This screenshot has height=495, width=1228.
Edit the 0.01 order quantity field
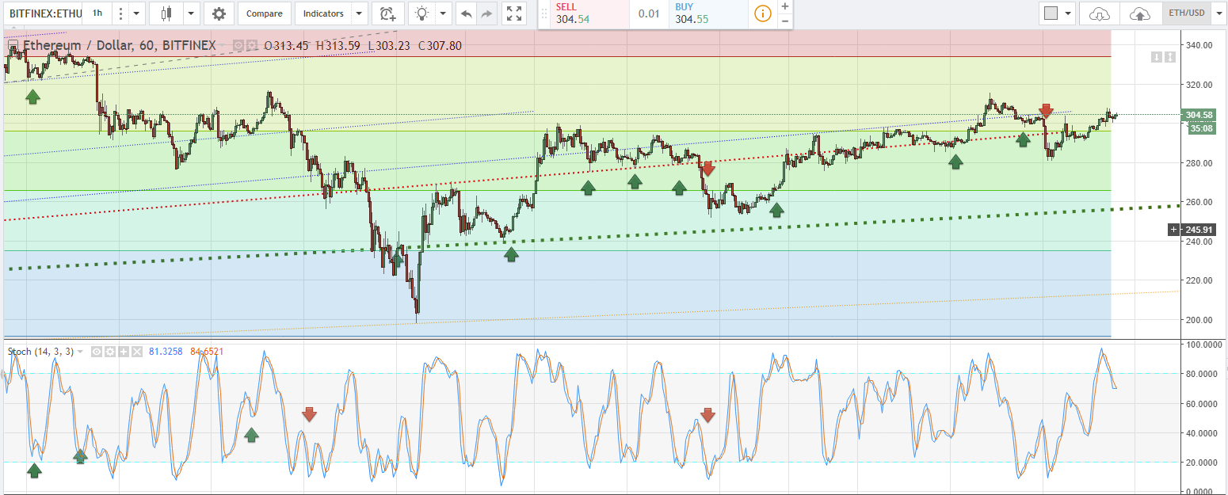point(649,13)
